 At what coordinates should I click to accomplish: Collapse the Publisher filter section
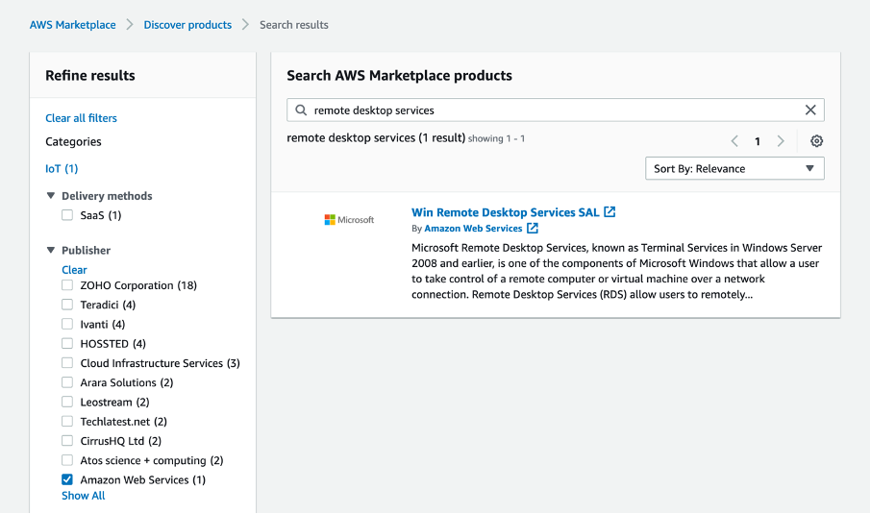tap(51, 250)
